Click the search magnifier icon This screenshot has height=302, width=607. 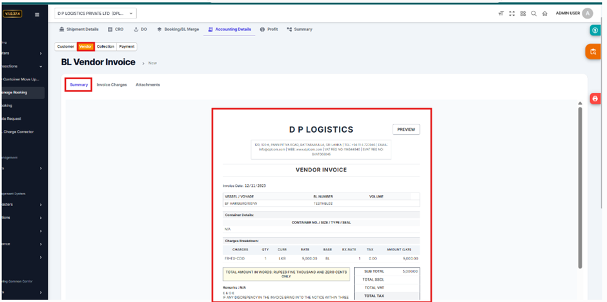coord(533,14)
